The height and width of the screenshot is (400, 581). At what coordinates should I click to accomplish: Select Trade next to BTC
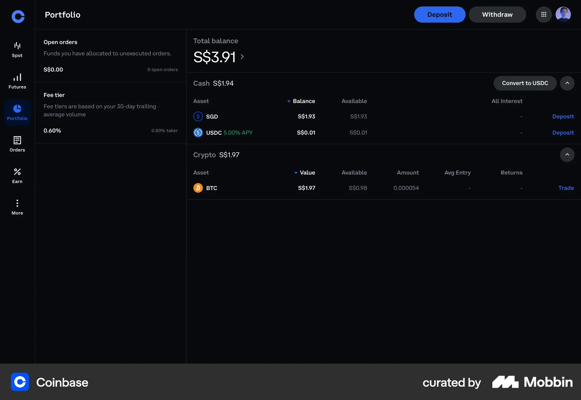pyautogui.click(x=566, y=188)
